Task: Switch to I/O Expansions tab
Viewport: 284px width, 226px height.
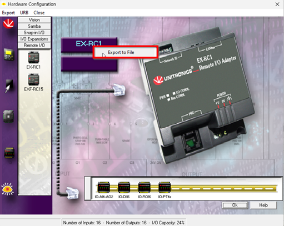Action: (34, 39)
